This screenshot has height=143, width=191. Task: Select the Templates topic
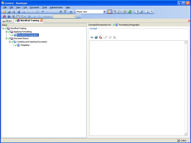coord(25,45)
